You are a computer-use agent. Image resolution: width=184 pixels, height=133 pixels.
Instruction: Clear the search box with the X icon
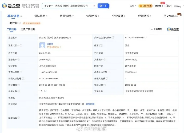click(94, 6)
